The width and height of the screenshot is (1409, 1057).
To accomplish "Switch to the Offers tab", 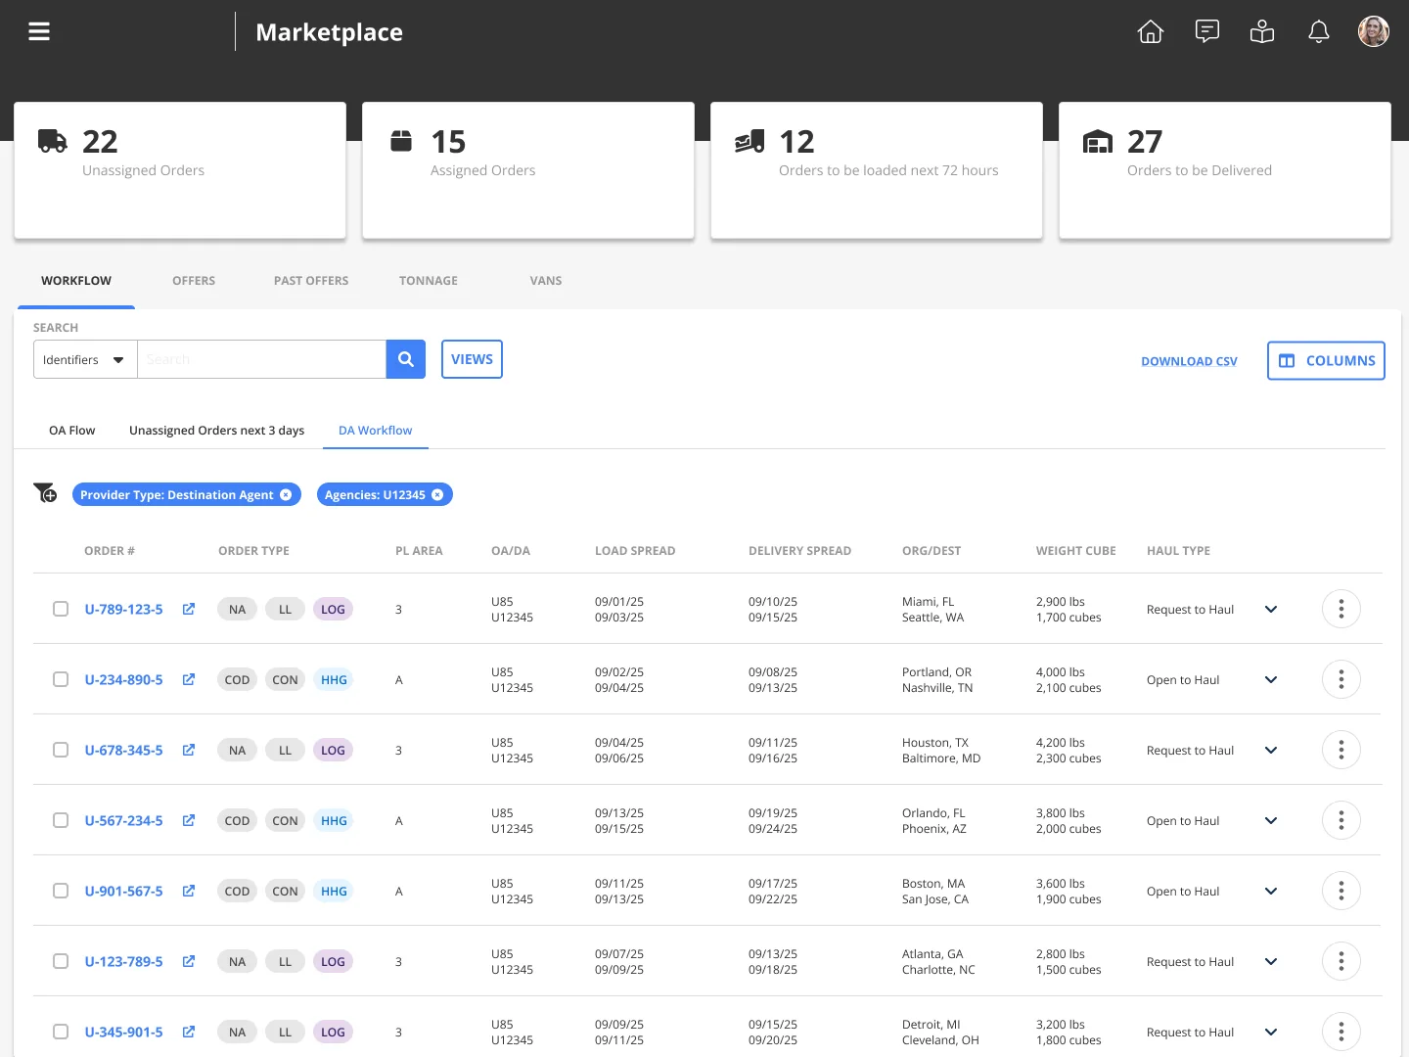I will pos(194,281).
